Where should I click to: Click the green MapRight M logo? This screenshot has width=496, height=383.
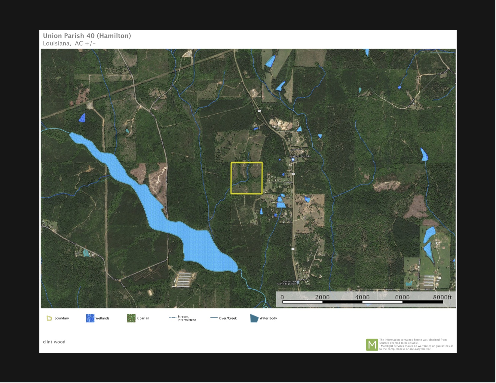372,345
